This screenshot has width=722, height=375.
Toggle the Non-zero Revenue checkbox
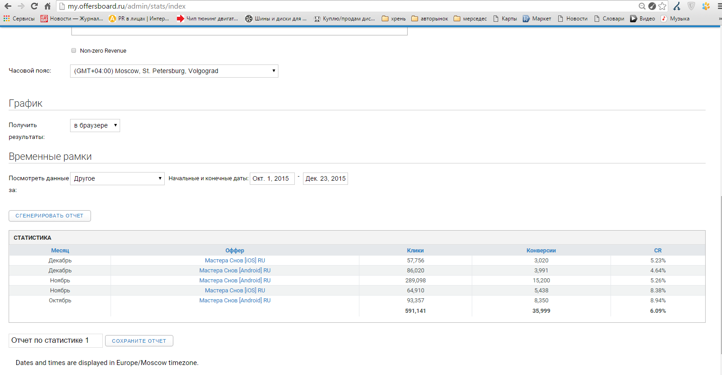click(74, 51)
